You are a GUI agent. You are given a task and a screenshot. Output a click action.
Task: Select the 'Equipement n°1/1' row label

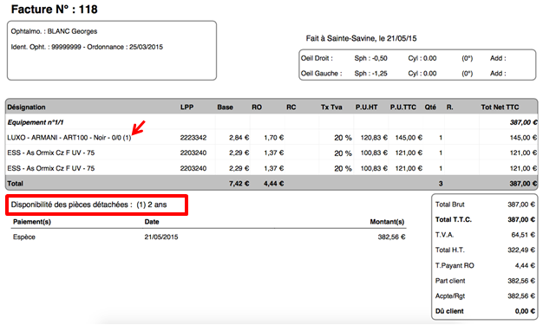coord(36,122)
